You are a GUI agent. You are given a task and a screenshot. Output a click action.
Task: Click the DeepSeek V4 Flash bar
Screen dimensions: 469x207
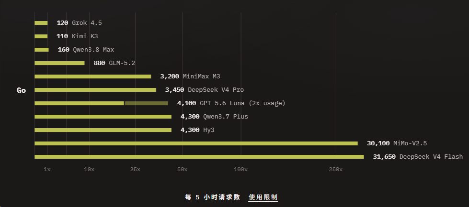tap(199, 157)
